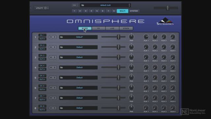
Task: Open the OUT A dropdown on part 8
Action: point(43,110)
